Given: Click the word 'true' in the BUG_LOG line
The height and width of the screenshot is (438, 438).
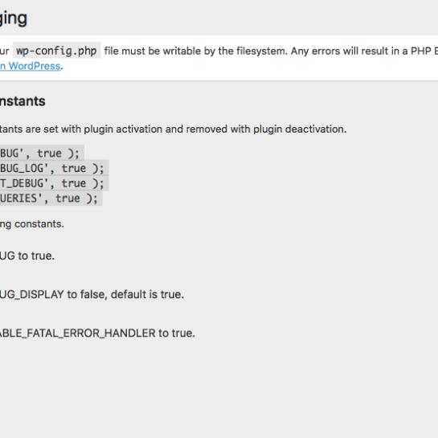Looking at the screenshot, I should [x=74, y=168].
